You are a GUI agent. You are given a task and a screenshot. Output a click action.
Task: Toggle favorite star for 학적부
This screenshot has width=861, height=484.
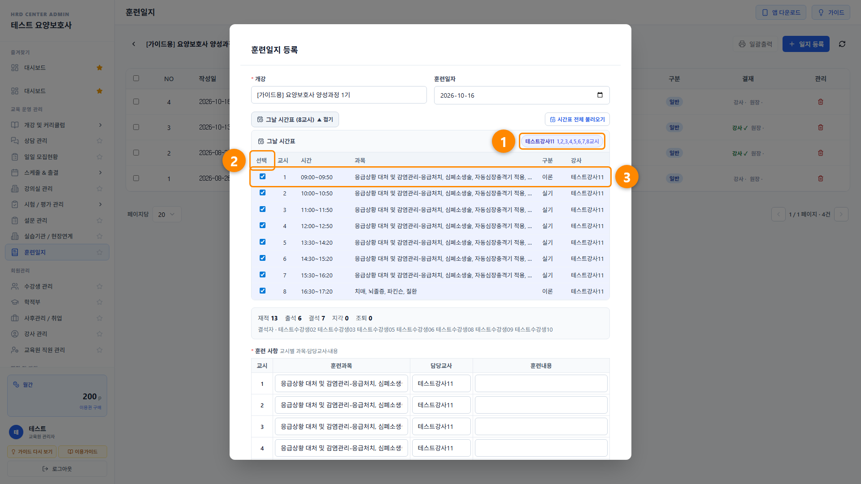[x=100, y=302]
